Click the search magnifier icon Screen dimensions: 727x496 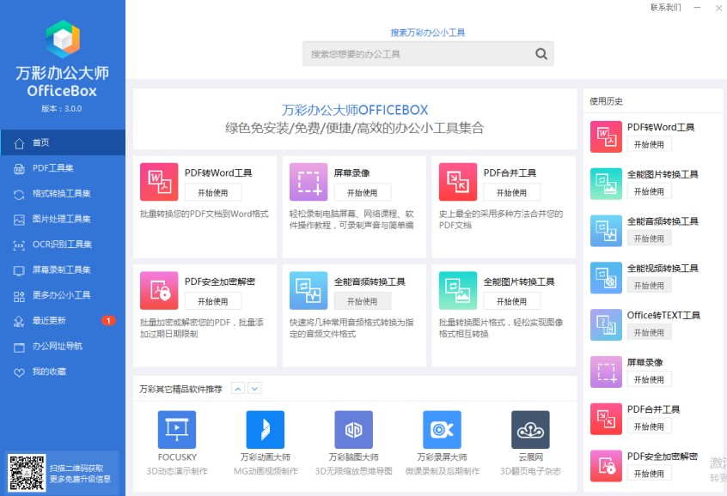pos(541,54)
